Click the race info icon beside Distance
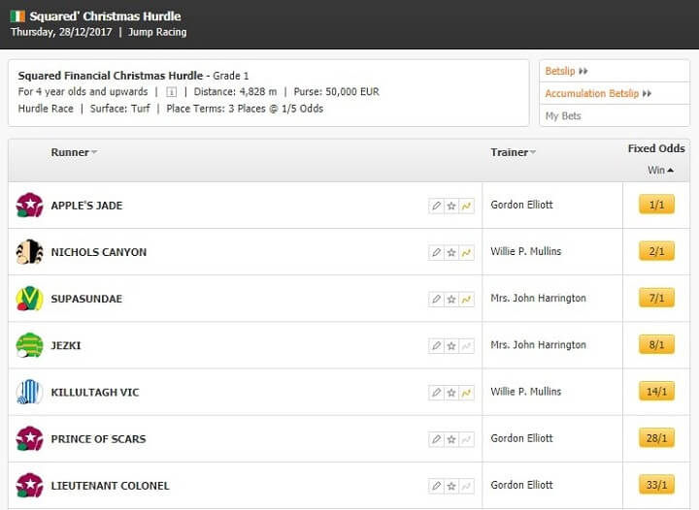This screenshot has width=699, height=510. tap(171, 92)
